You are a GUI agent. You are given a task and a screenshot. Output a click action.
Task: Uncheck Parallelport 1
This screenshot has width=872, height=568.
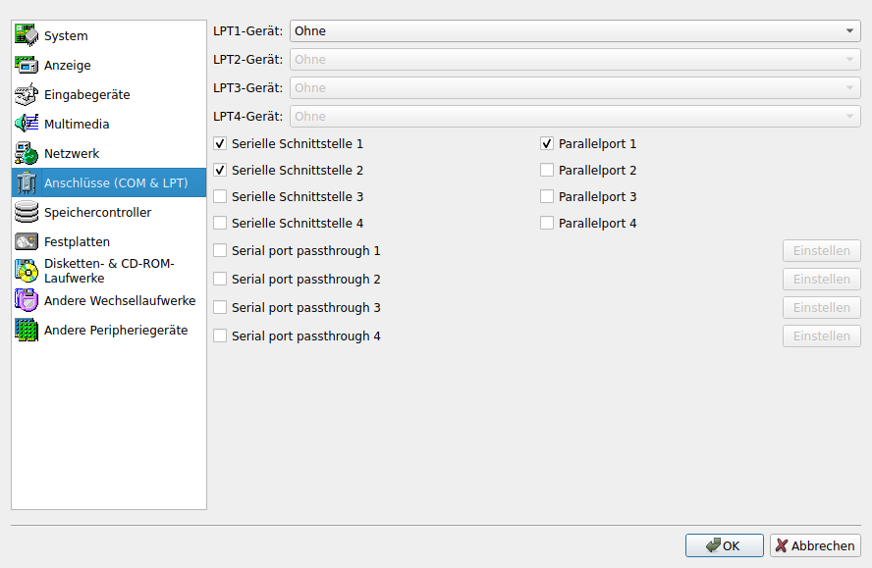(x=547, y=144)
